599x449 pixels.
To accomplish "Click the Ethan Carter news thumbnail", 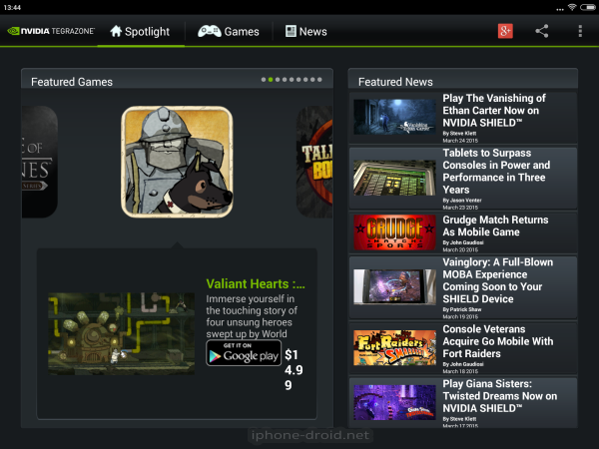I will click(394, 117).
